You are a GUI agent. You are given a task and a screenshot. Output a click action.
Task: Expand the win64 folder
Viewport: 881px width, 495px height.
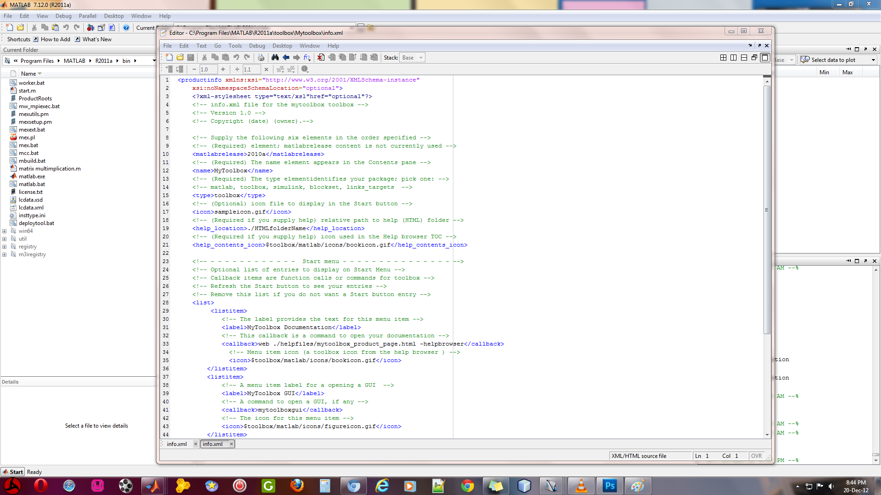tap(4, 231)
